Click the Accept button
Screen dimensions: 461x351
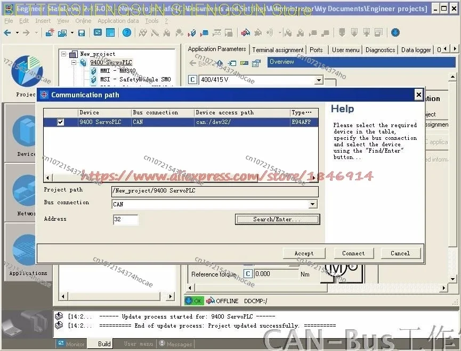[x=304, y=253]
